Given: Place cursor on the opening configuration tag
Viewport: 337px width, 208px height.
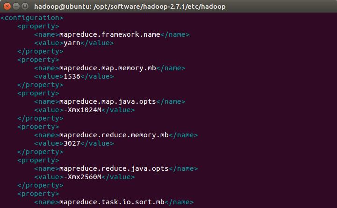Looking at the screenshot, I should (32, 18).
